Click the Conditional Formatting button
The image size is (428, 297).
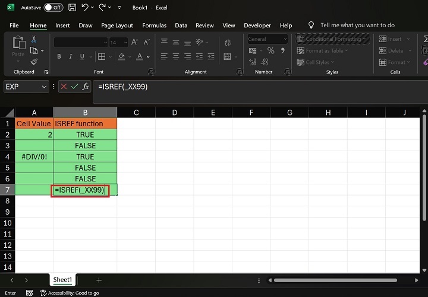pos(333,39)
